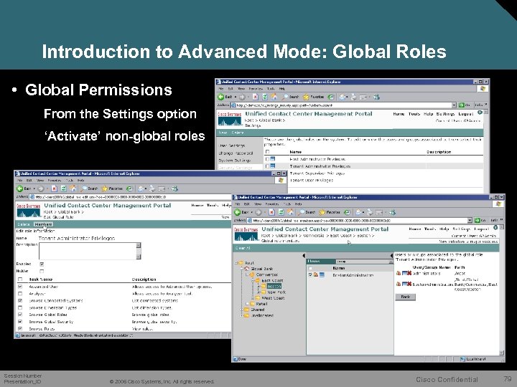Click the Stop icon in the top Settings window
517x387 pixels.
(255, 97)
